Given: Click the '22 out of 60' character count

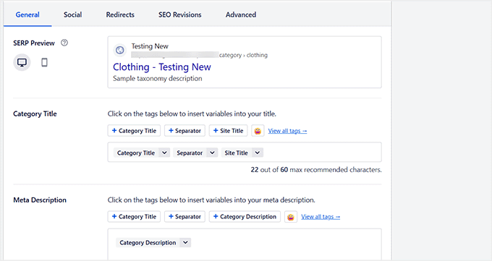Looking at the screenshot, I should [x=269, y=170].
